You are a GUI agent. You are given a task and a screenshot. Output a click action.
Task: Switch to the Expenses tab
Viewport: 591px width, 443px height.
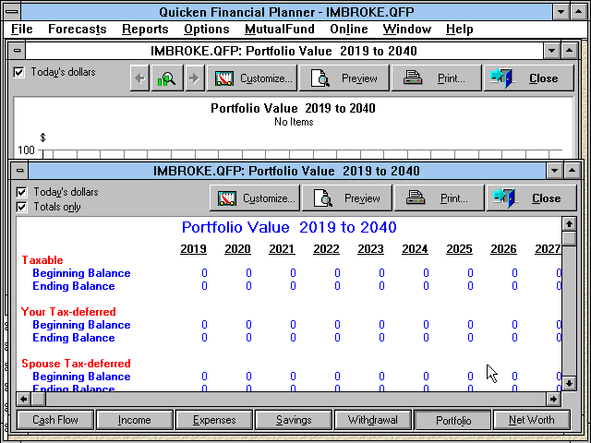point(214,420)
